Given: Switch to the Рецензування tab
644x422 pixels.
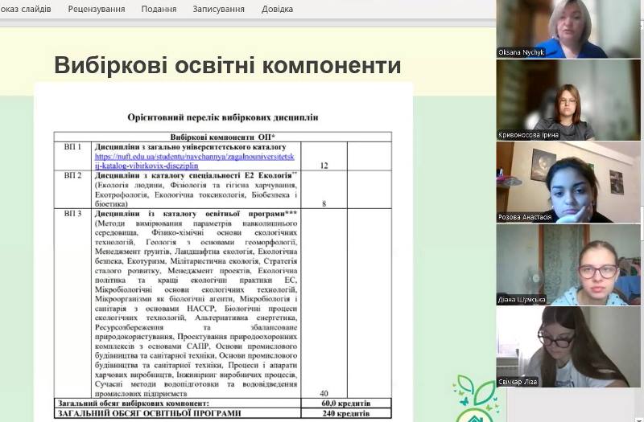Looking at the screenshot, I should pos(97,9).
